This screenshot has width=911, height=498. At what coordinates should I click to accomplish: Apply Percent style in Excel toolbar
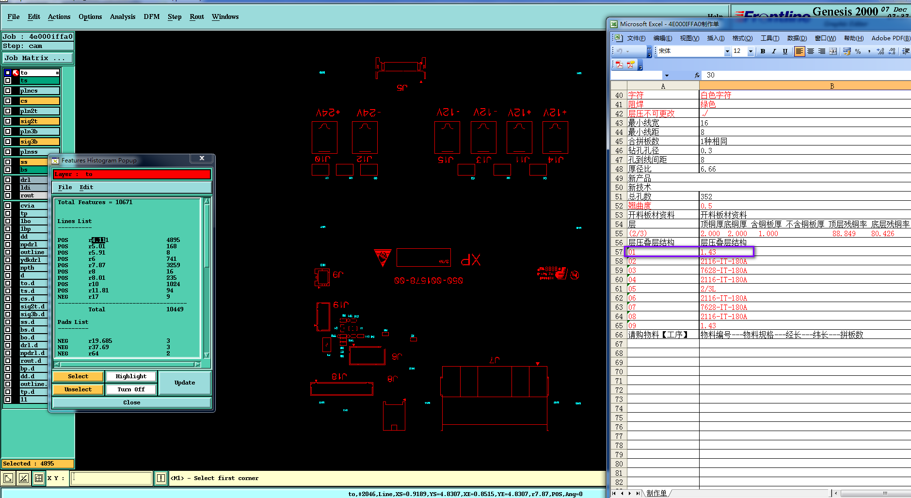click(x=858, y=51)
